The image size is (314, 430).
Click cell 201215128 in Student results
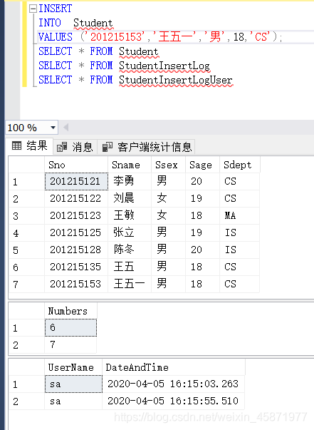pos(76,250)
